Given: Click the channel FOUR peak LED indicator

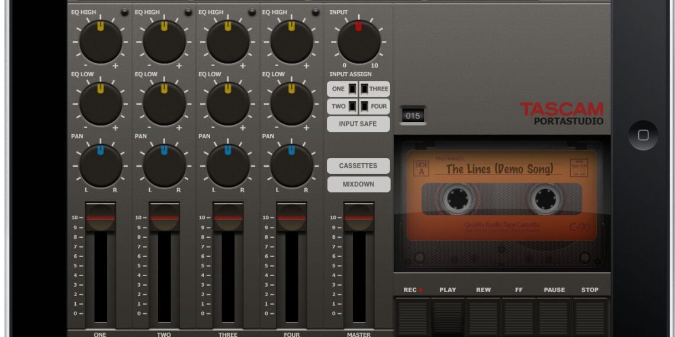Looking at the screenshot, I should click(x=316, y=12).
